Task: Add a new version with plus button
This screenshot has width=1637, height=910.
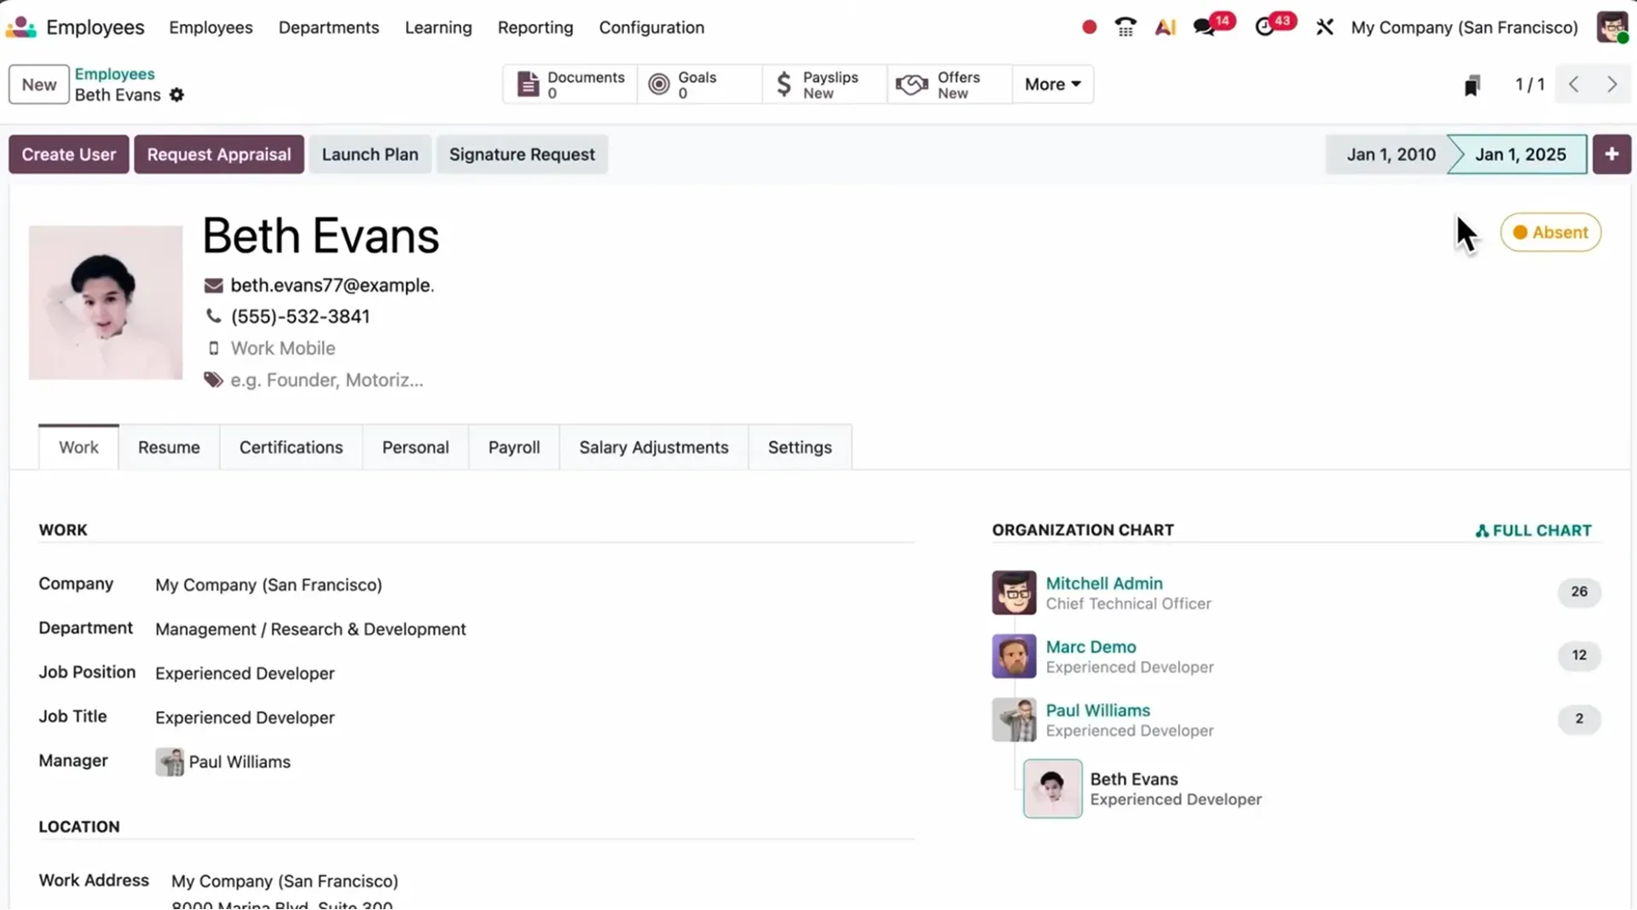Action: tap(1611, 154)
